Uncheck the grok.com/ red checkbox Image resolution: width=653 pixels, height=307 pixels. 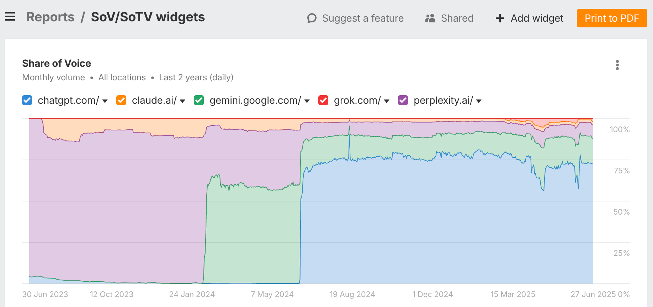pos(323,101)
